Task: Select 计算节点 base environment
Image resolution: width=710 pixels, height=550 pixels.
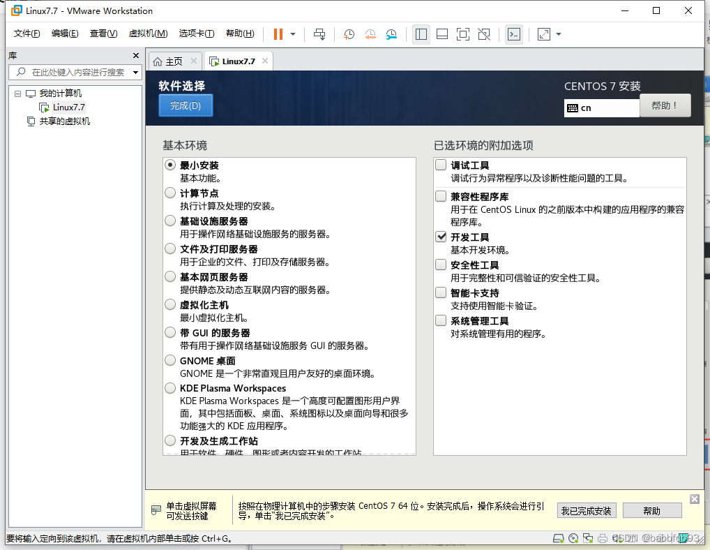Action: (170, 193)
